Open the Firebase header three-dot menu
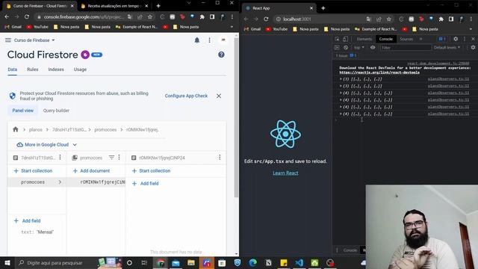The width and height of the screenshot is (478, 269). 209,40
